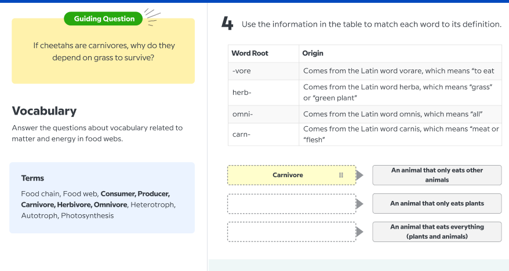This screenshot has width=509, height=271.
Task: Select 'An animal that only eats plants' box
Action: [x=437, y=203]
